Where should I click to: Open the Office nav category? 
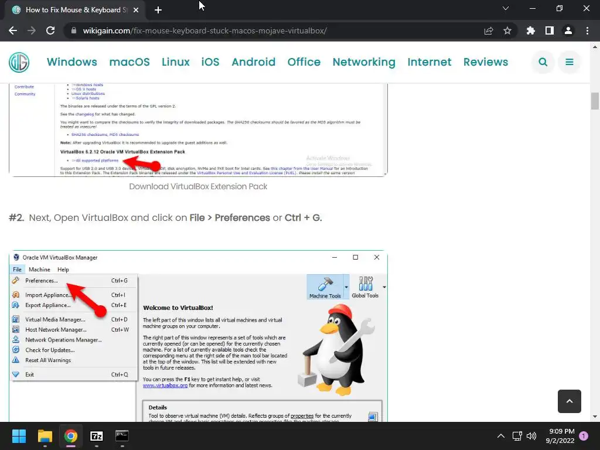click(x=304, y=62)
